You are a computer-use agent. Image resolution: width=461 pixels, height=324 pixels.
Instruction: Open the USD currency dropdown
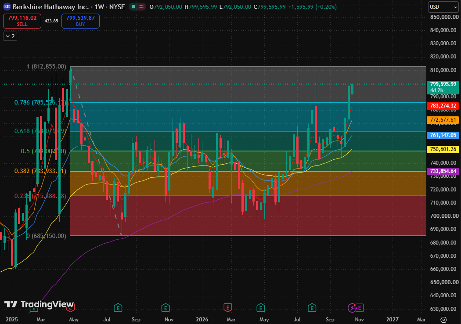(x=443, y=7)
